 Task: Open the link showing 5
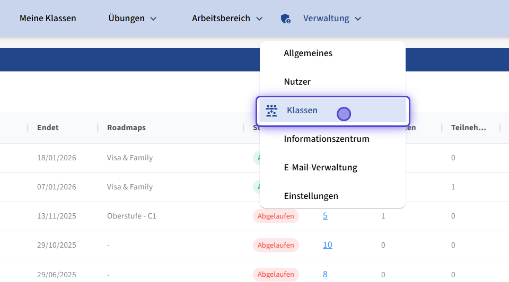(x=325, y=216)
